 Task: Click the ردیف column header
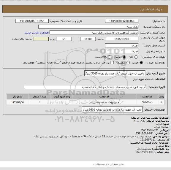[161, 96]
